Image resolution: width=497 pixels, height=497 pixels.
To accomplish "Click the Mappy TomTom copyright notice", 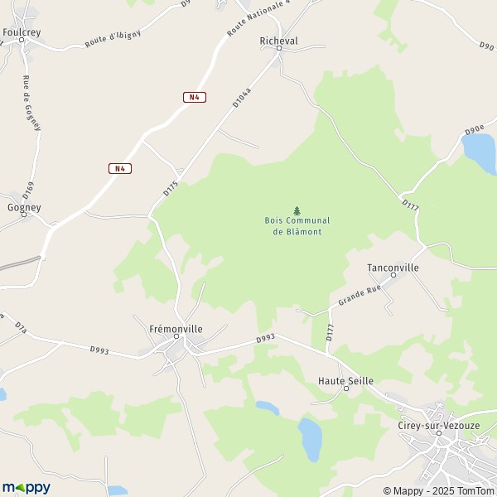I will tap(440, 490).
